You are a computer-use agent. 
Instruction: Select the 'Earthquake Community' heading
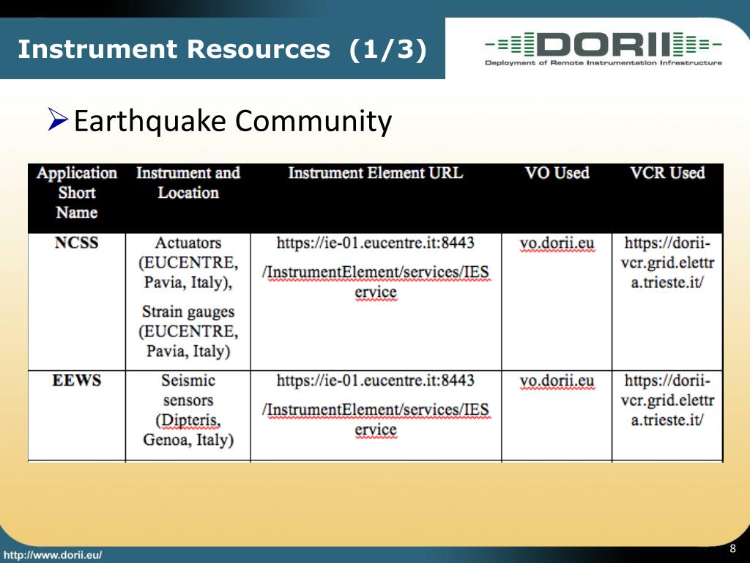[232, 120]
